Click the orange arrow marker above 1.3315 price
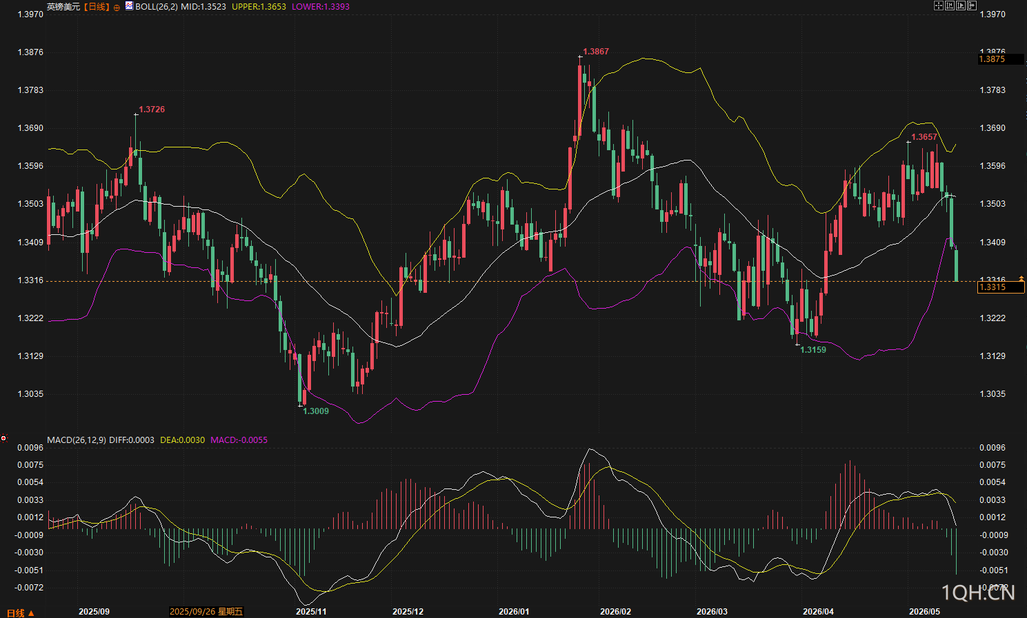Viewport: 1027px width, 618px height. pyautogui.click(x=1021, y=278)
